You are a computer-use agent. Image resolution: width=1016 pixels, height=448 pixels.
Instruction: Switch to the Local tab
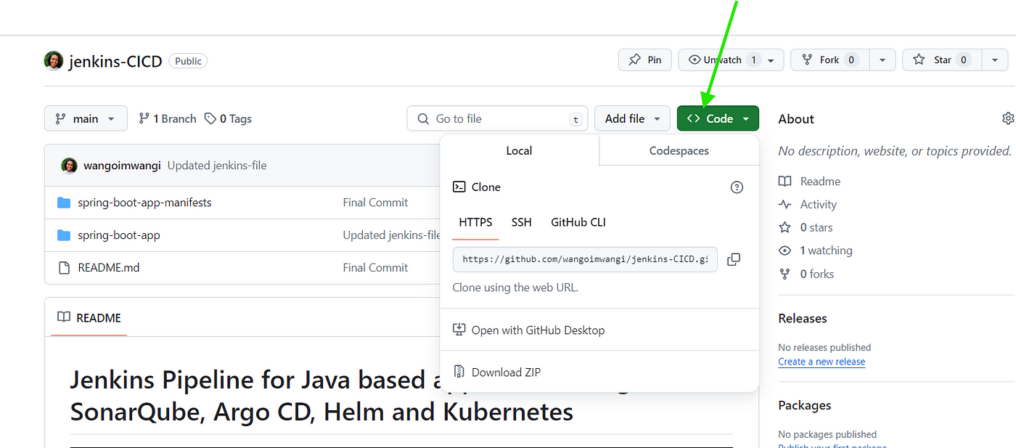pos(520,150)
